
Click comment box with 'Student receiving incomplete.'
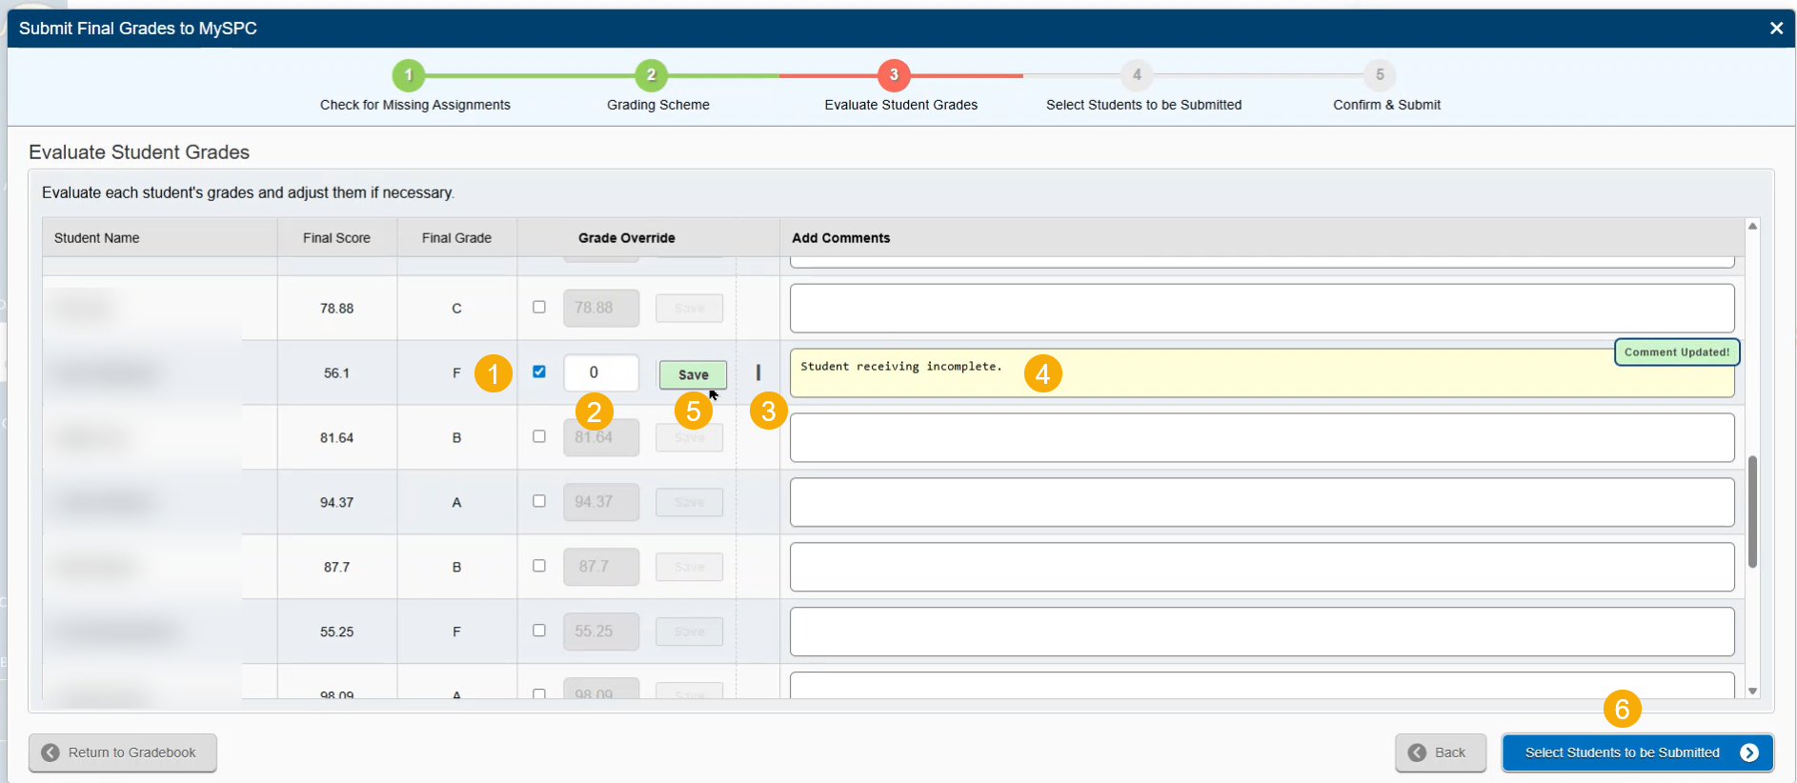point(1262,372)
